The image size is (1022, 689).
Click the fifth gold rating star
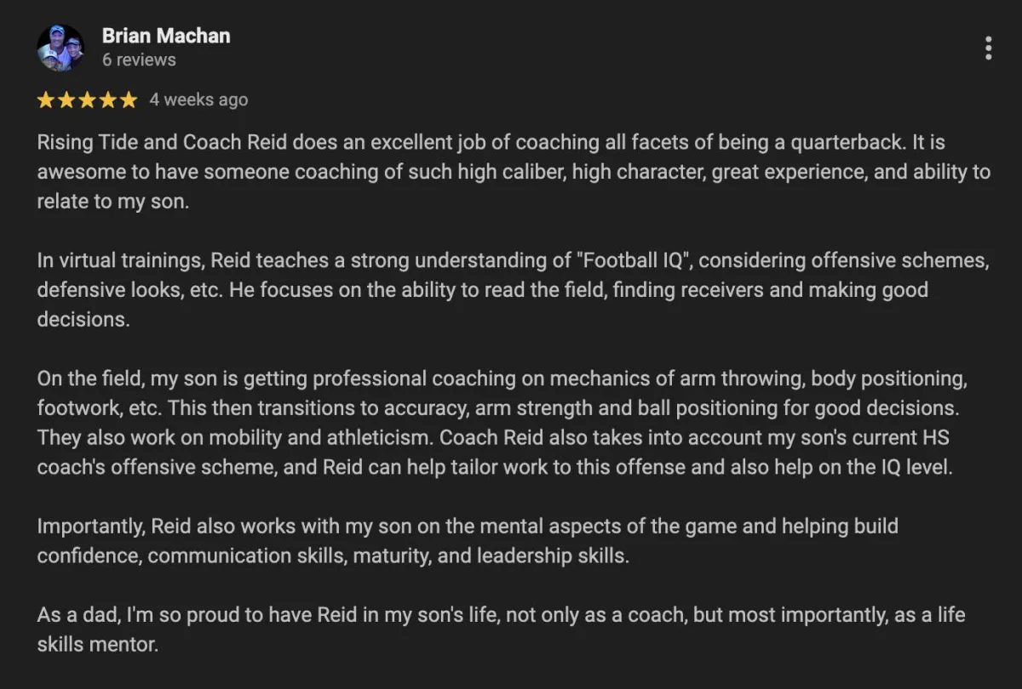click(128, 100)
